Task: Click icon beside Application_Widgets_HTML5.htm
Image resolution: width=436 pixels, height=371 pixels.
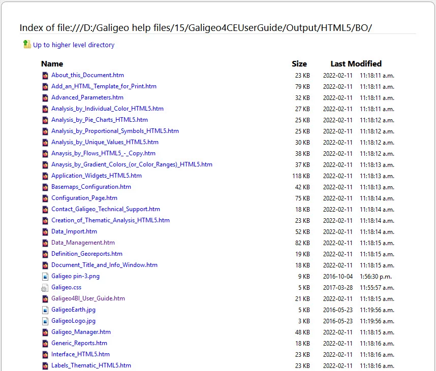Action: [x=45, y=176]
